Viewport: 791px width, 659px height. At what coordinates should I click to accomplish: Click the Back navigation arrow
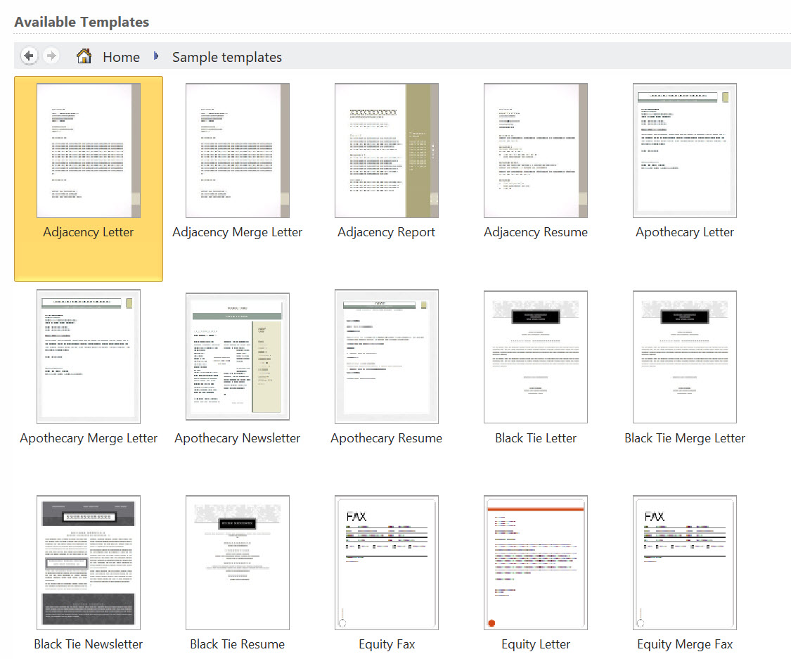click(29, 56)
